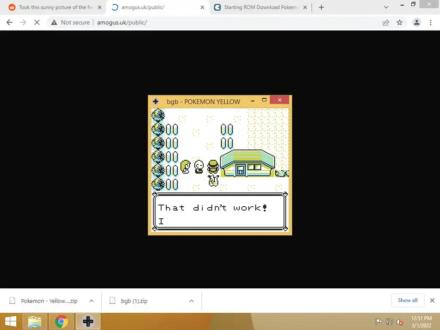Expand options for bgb (1).zip download
Image resolution: width=440 pixels, height=330 pixels.
point(192,301)
